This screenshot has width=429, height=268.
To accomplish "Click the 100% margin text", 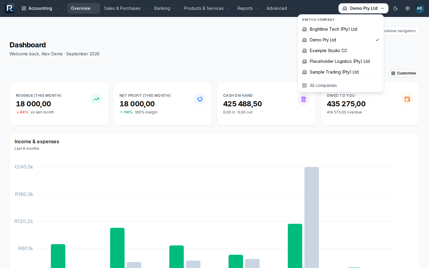I will pos(146,112).
